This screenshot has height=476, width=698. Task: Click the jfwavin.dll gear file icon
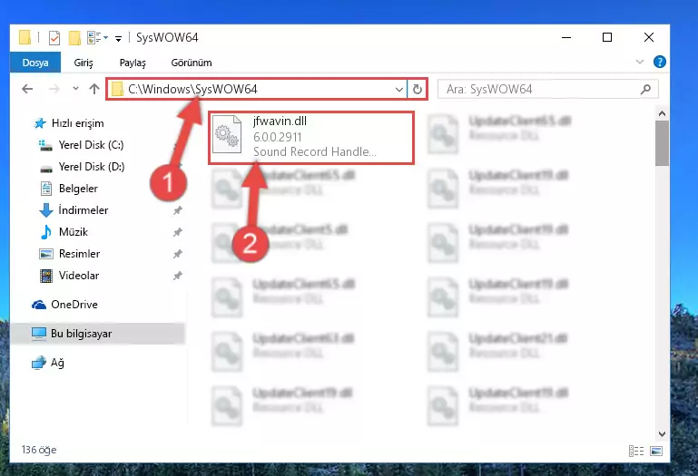[227, 135]
